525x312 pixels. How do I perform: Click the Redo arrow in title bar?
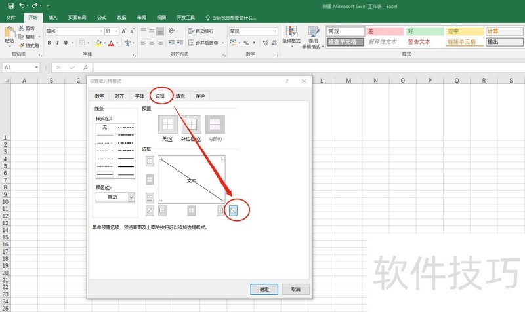coord(35,5)
